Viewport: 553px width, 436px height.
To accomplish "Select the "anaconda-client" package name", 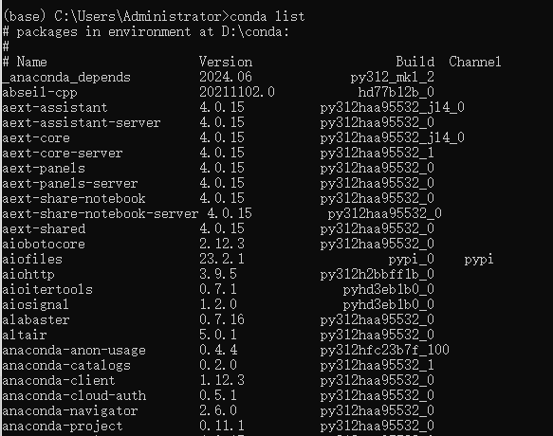I will click(x=59, y=380).
